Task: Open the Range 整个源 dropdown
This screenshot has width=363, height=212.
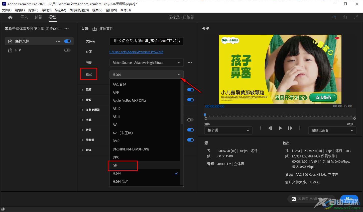Action: [x=228, y=130]
